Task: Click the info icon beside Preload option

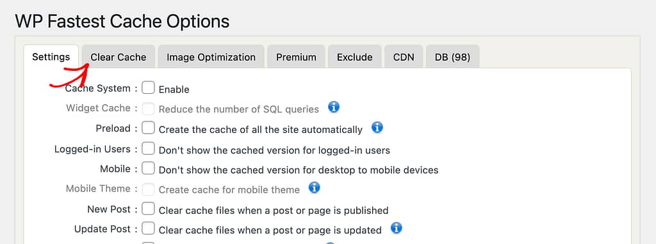Action: pyautogui.click(x=377, y=127)
